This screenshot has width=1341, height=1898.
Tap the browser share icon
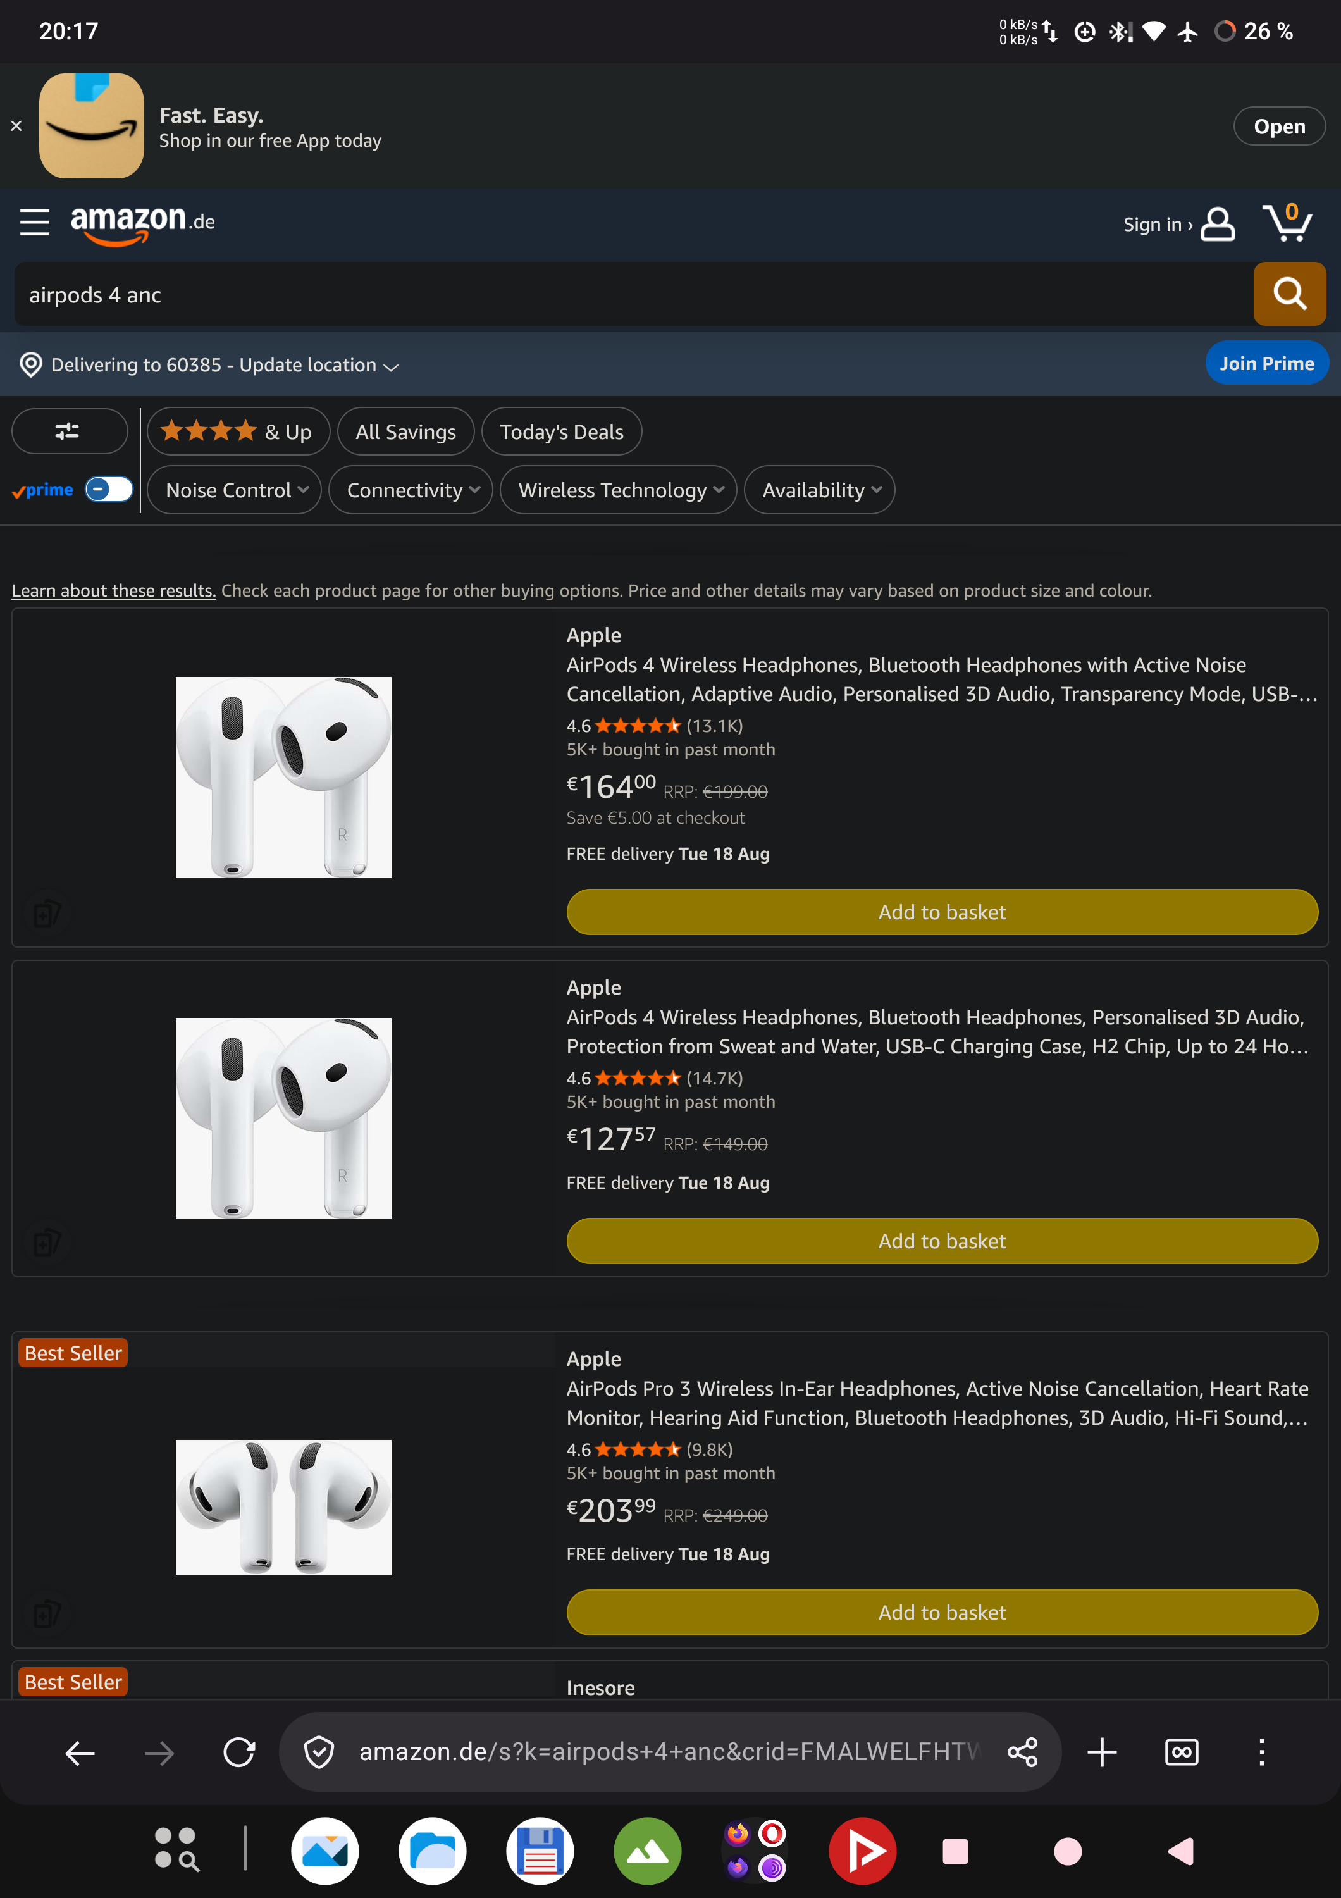[x=1022, y=1752]
